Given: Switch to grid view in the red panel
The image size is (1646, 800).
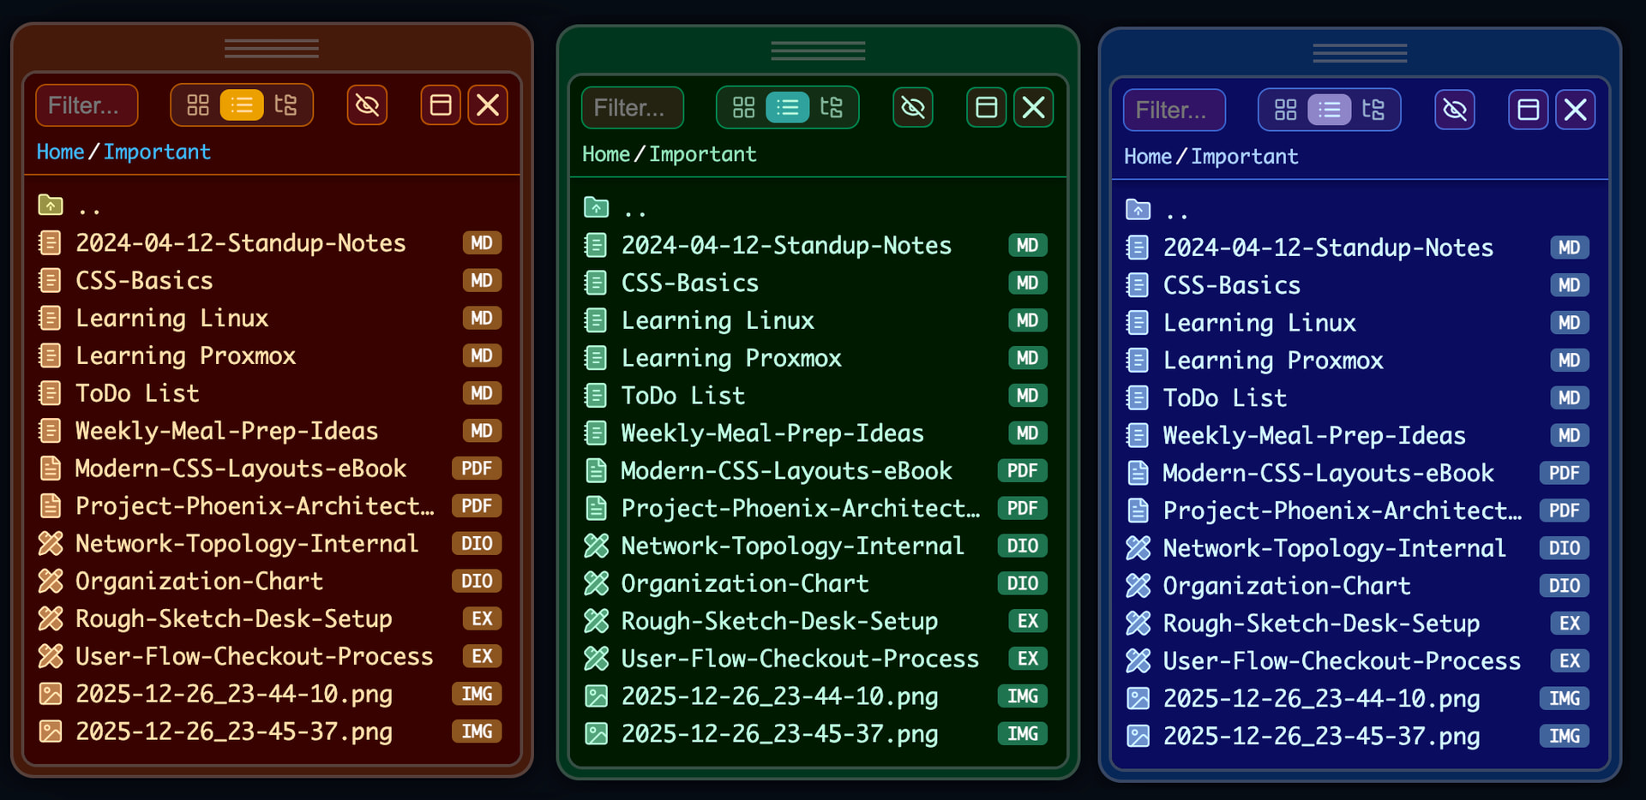Looking at the screenshot, I should 198,105.
